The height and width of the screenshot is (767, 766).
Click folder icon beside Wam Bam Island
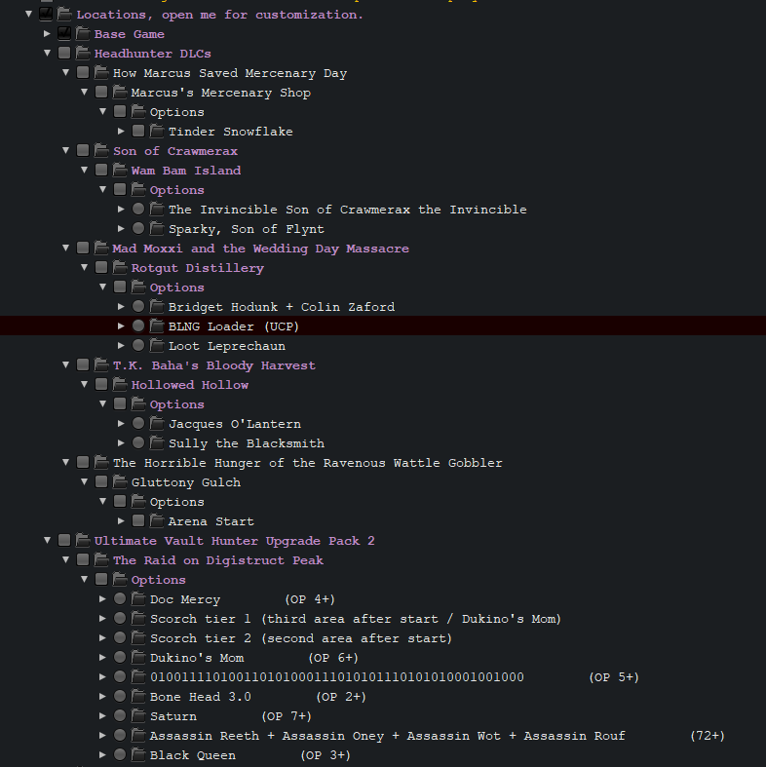click(x=120, y=171)
